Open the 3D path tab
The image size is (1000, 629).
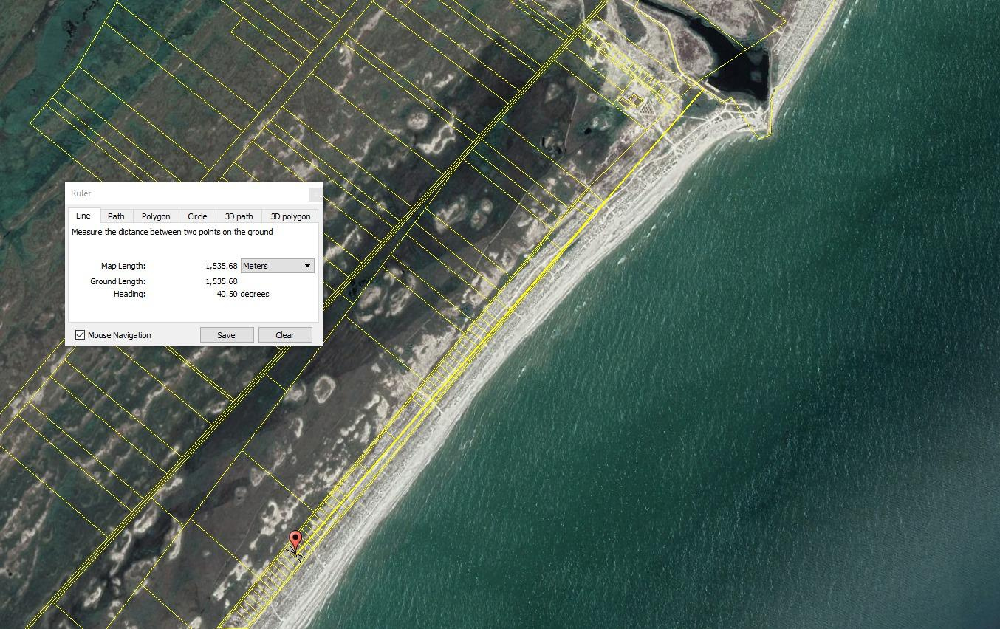239,216
